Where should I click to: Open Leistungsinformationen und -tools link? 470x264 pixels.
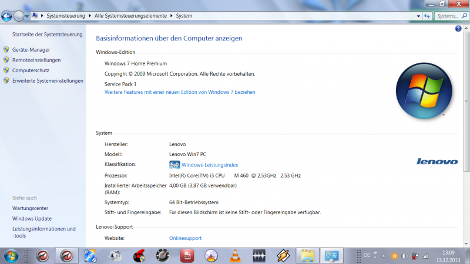43,232
